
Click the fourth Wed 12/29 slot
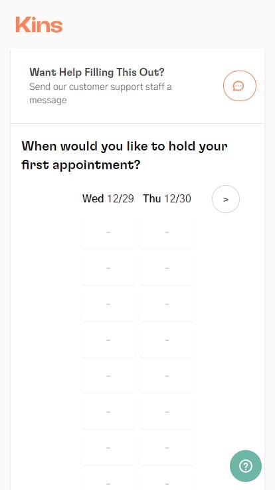click(x=108, y=340)
